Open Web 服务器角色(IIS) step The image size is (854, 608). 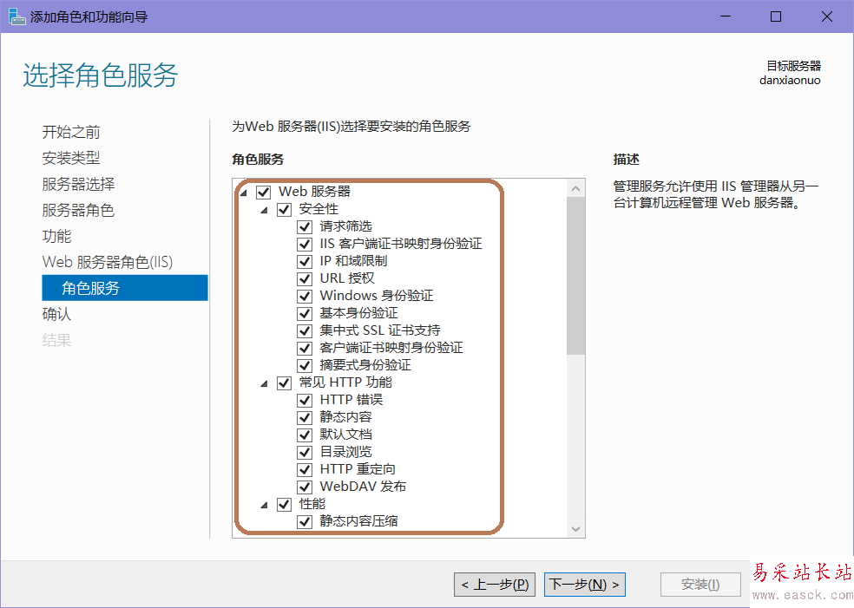point(108,262)
